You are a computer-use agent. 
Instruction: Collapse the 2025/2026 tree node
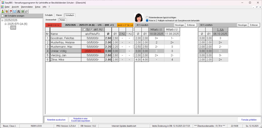click(x=2, y=20)
